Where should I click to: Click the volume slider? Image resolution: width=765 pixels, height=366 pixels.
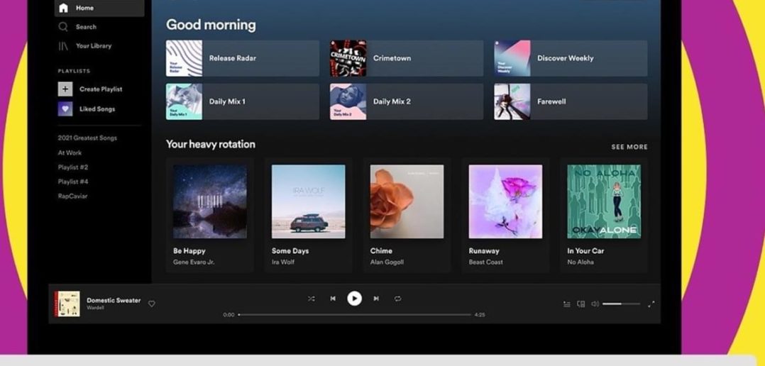tap(621, 304)
